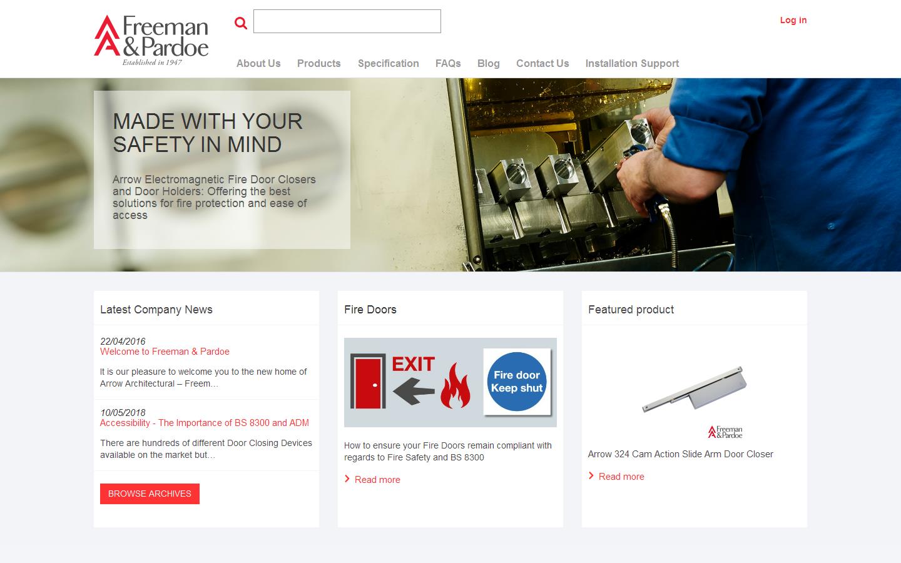This screenshot has width=901, height=563.
Task: Click chevron beside Featured product Read more
Action: point(591,476)
